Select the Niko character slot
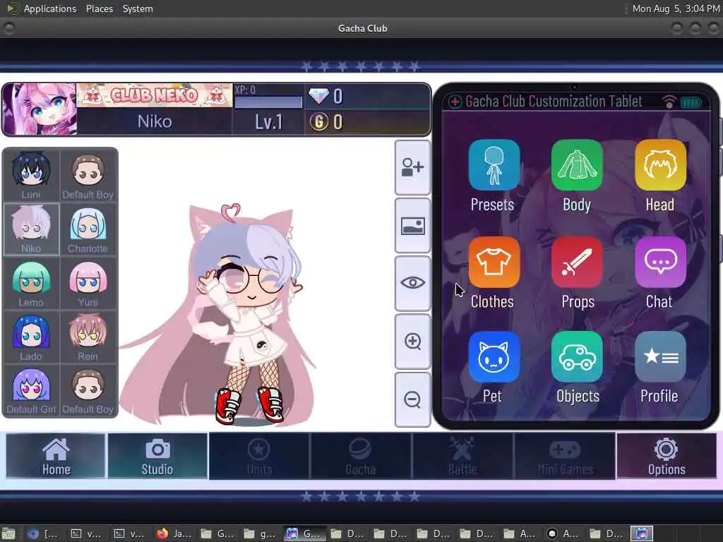The height and width of the screenshot is (542, 723). (x=31, y=229)
